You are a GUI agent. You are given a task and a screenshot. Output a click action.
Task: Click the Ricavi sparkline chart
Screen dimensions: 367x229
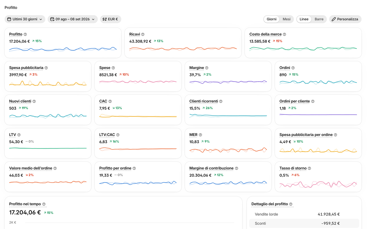[x=183, y=49]
